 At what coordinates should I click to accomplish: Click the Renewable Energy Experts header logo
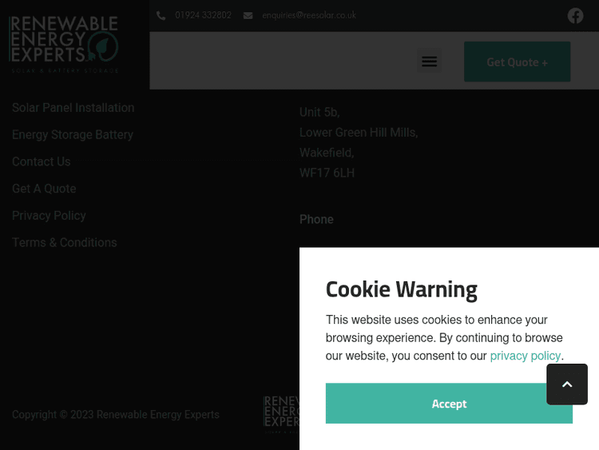pyautogui.click(x=64, y=43)
